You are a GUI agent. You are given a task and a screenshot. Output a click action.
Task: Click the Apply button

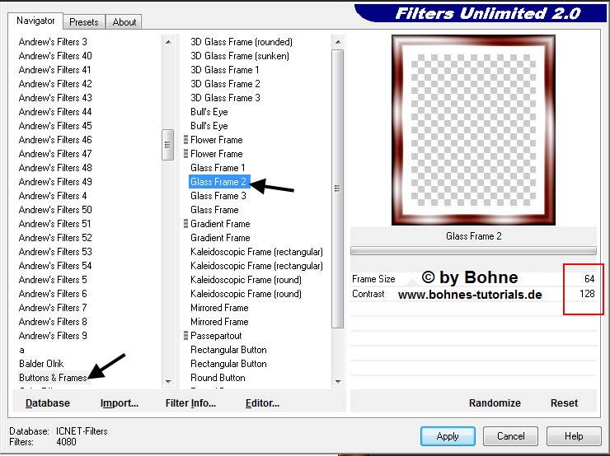tap(448, 436)
